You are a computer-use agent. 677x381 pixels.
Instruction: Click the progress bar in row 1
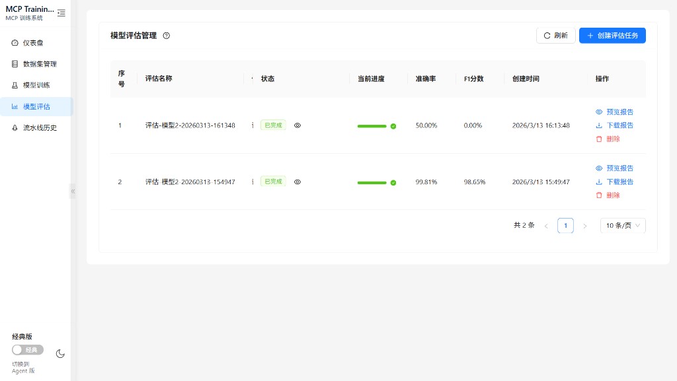coord(372,126)
